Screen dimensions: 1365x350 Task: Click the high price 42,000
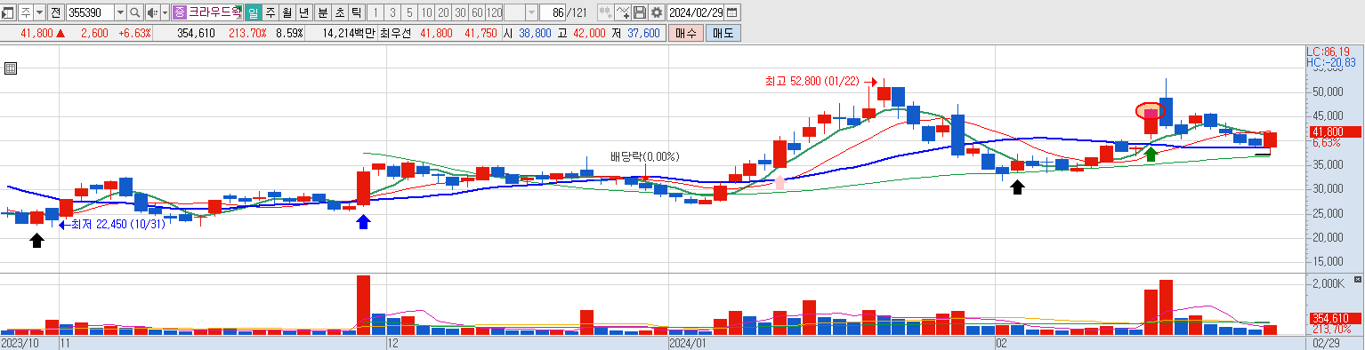590,33
